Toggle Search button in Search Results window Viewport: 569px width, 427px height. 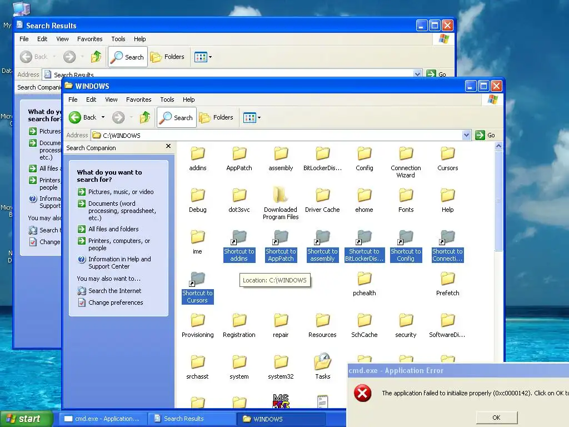point(128,57)
